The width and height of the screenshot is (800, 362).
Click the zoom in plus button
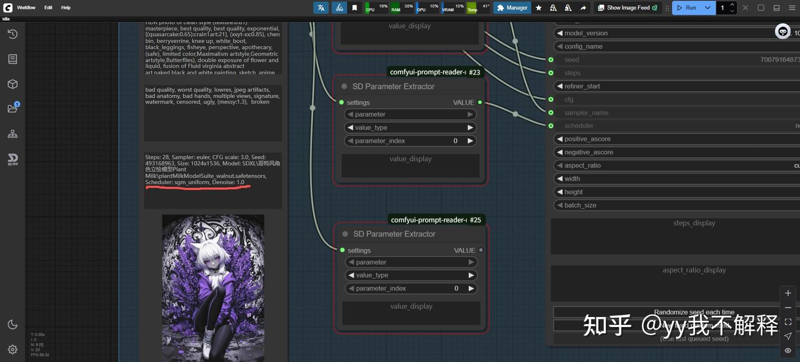click(788, 293)
